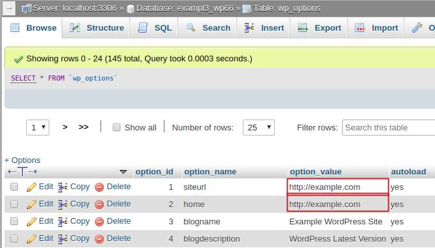Image resolution: width=435 pixels, height=248 pixels.
Task: Click Copy icon in home row
Action: click(x=63, y=205)
